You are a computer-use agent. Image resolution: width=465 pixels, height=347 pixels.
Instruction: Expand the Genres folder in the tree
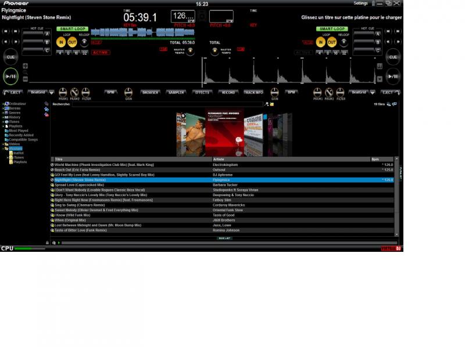click(3, 113)
